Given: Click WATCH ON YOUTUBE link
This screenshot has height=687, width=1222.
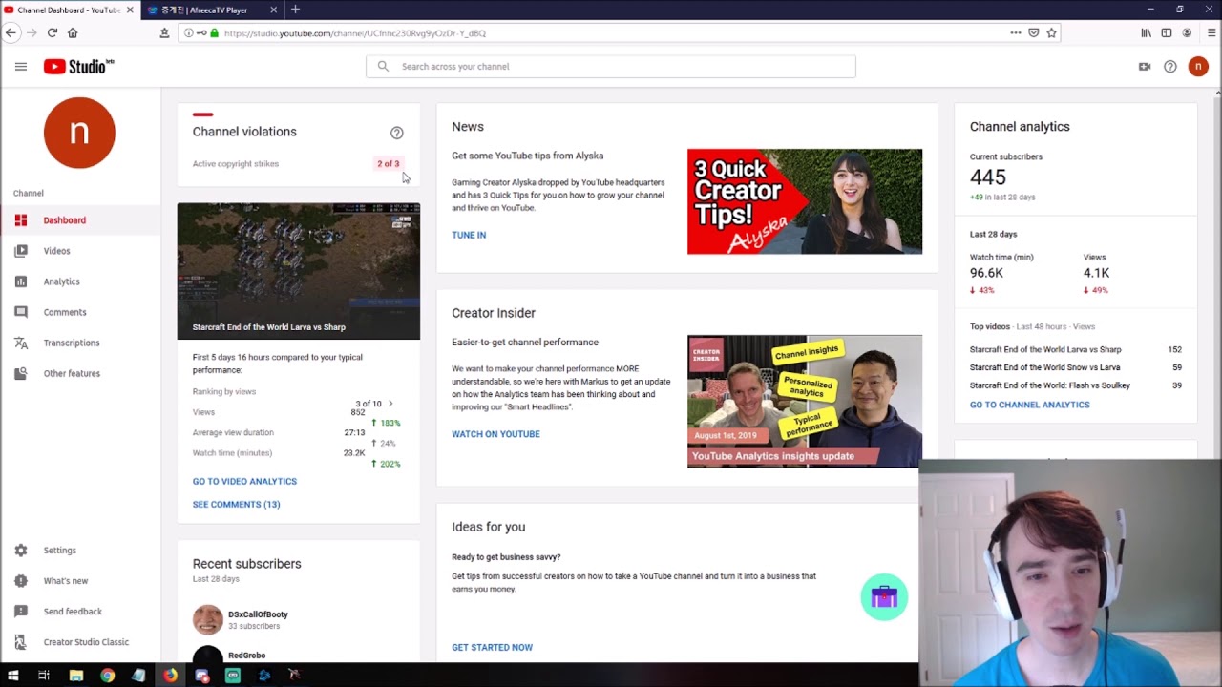Looking at the screenshot, I should [495, 434].
